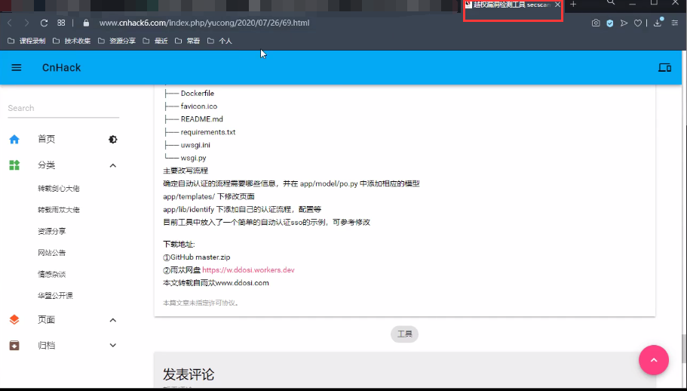Screen dimensions: 687x391
Task: Select 资源分享 in the sidebar
Action: 51,232
